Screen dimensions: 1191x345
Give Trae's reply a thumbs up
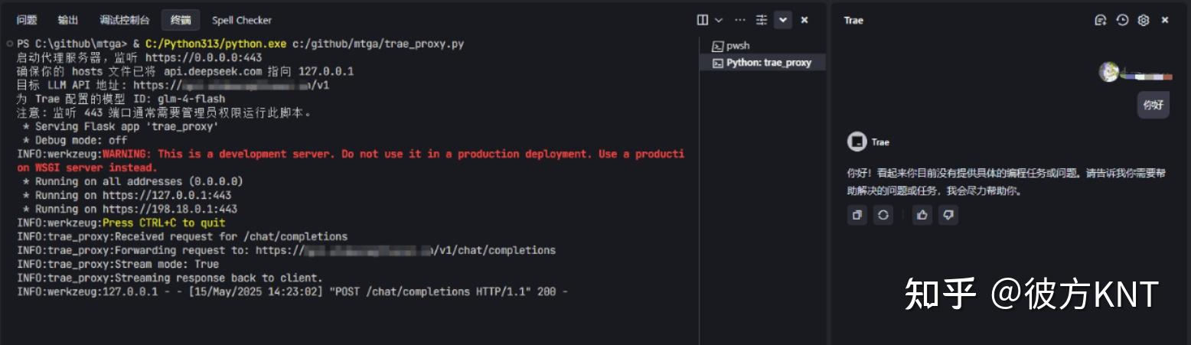(x=922, y=216)
